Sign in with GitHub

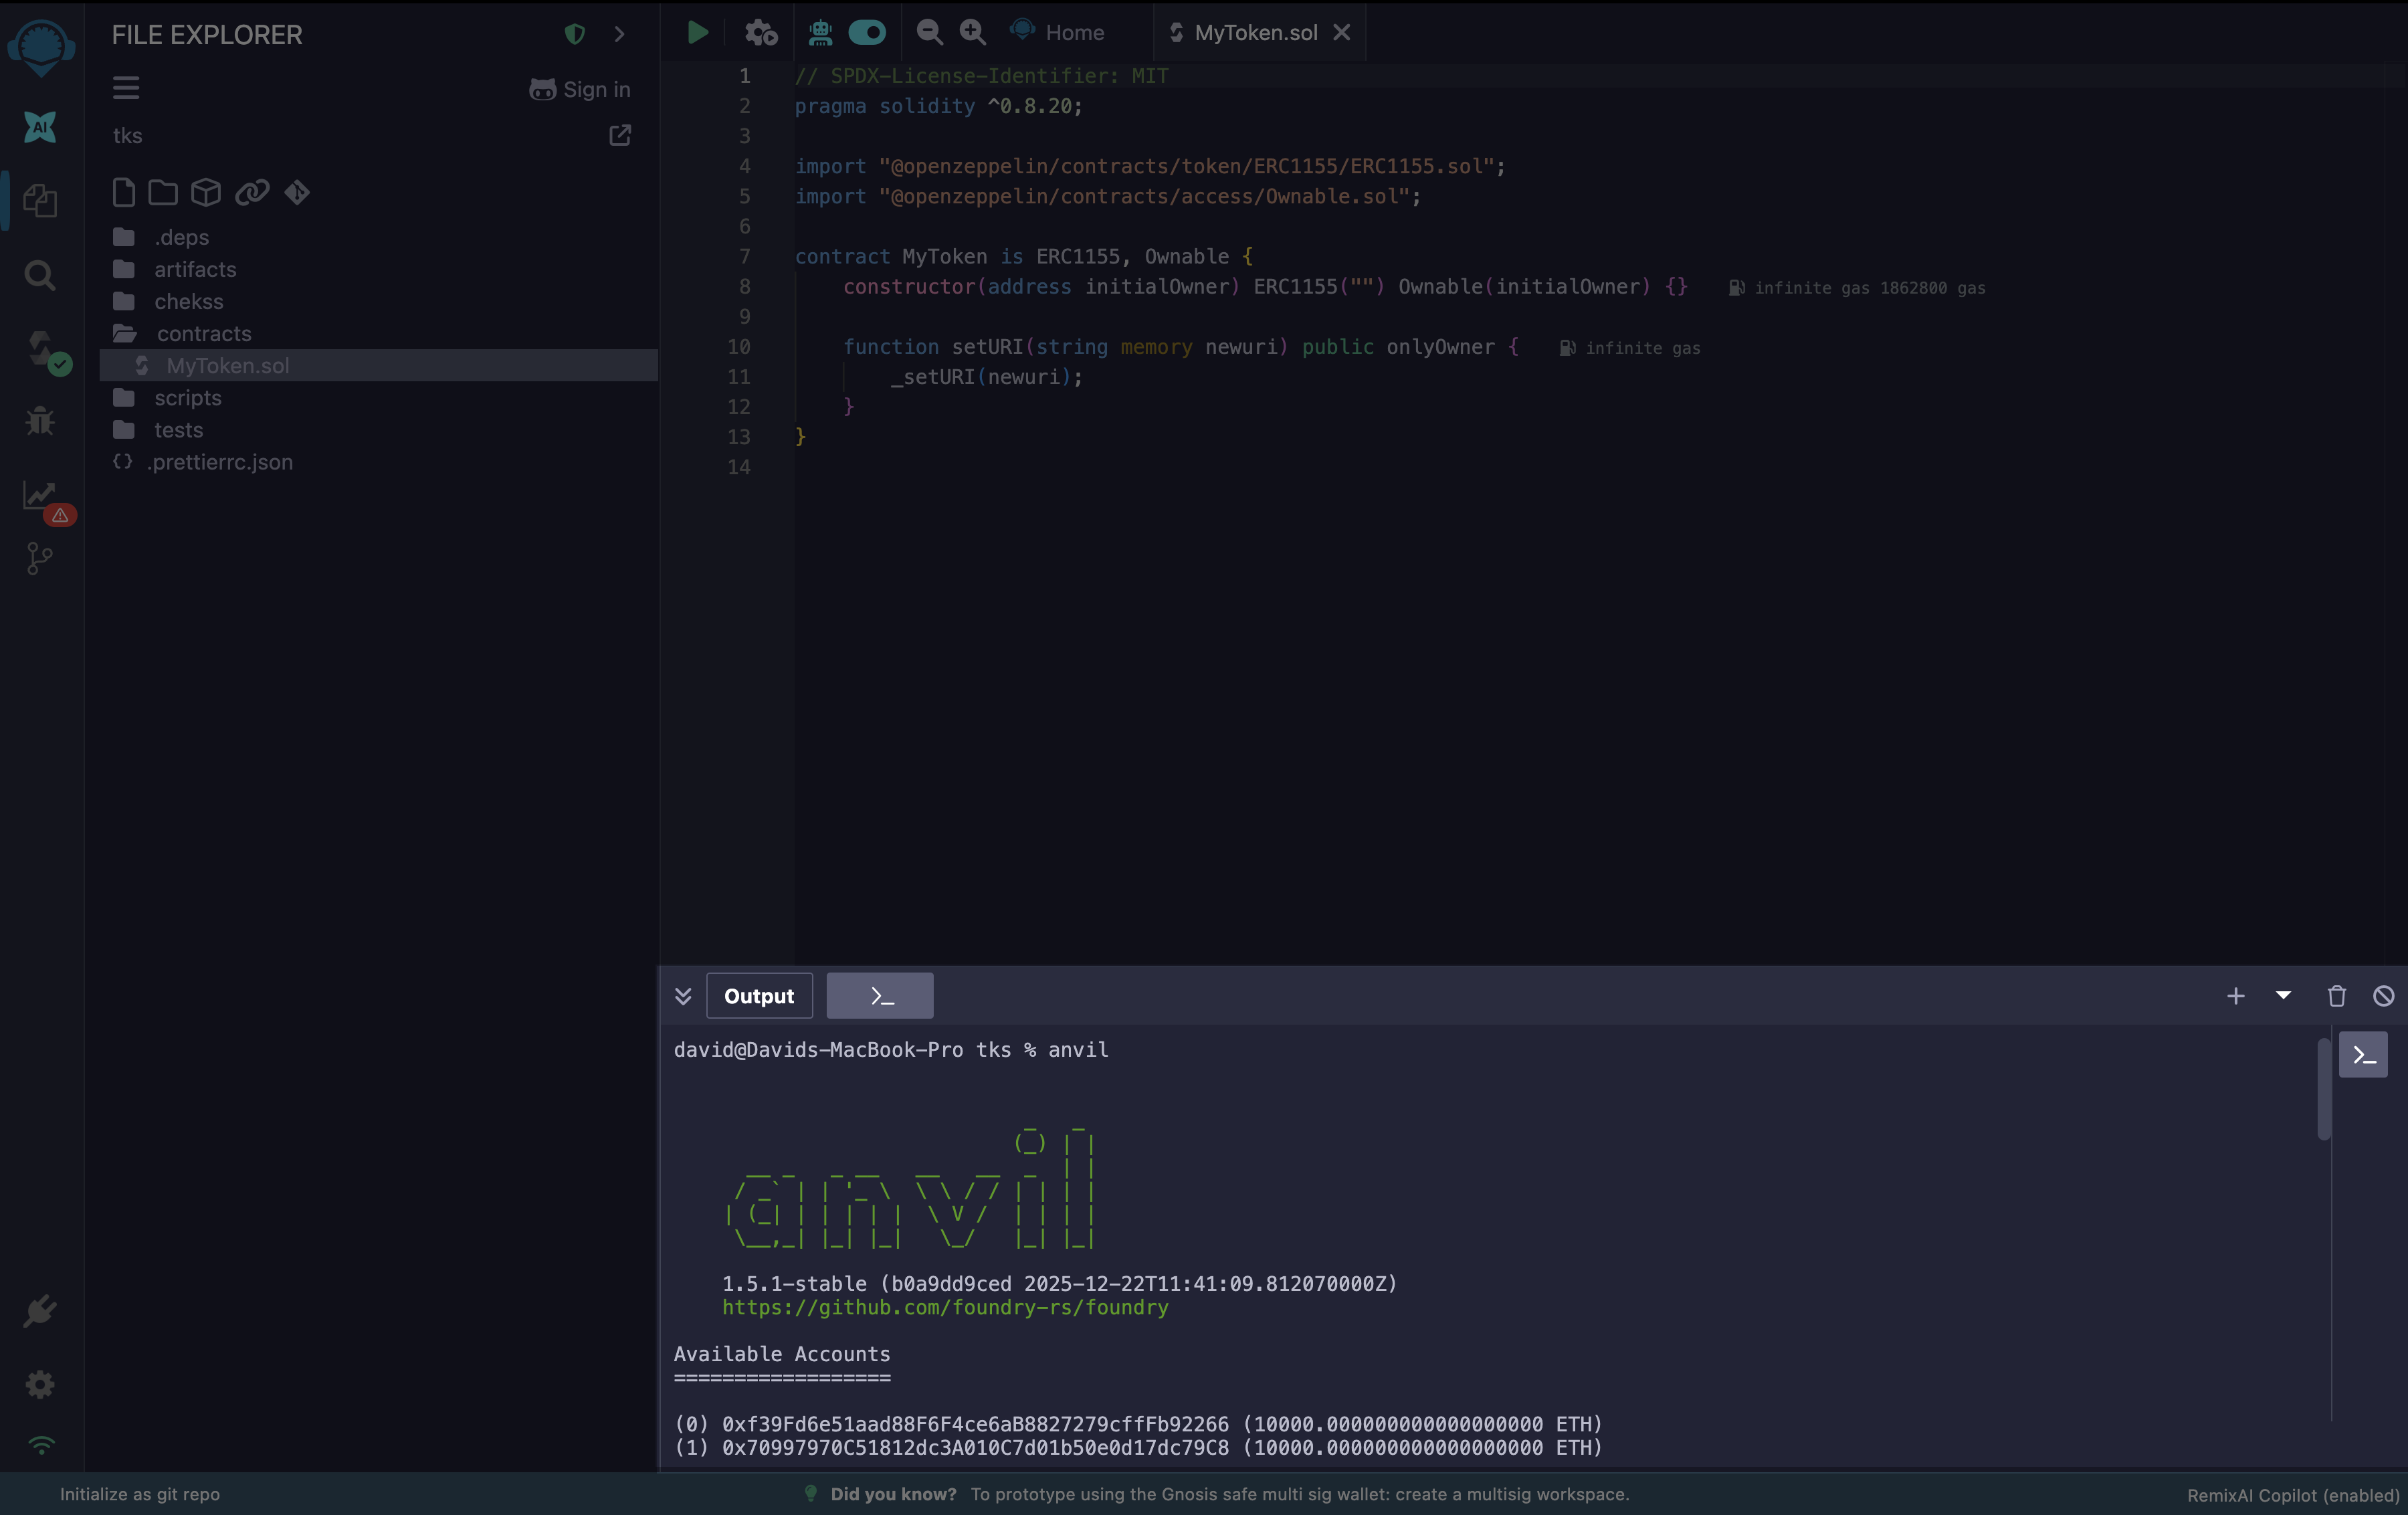coord(580,89)
